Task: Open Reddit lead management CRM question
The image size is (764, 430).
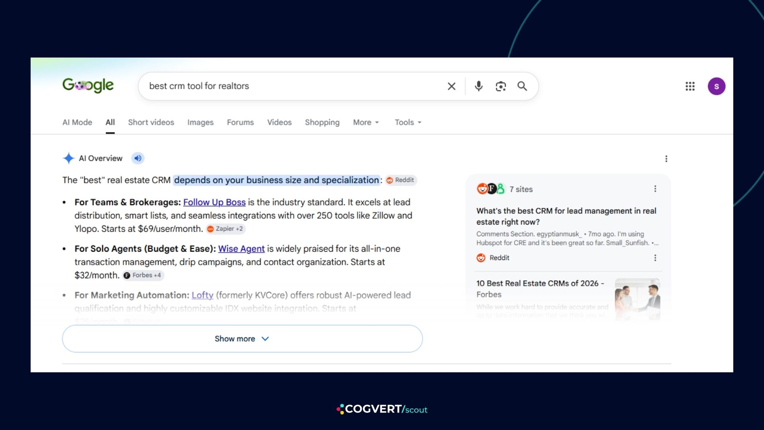Action: pos(566,216)
